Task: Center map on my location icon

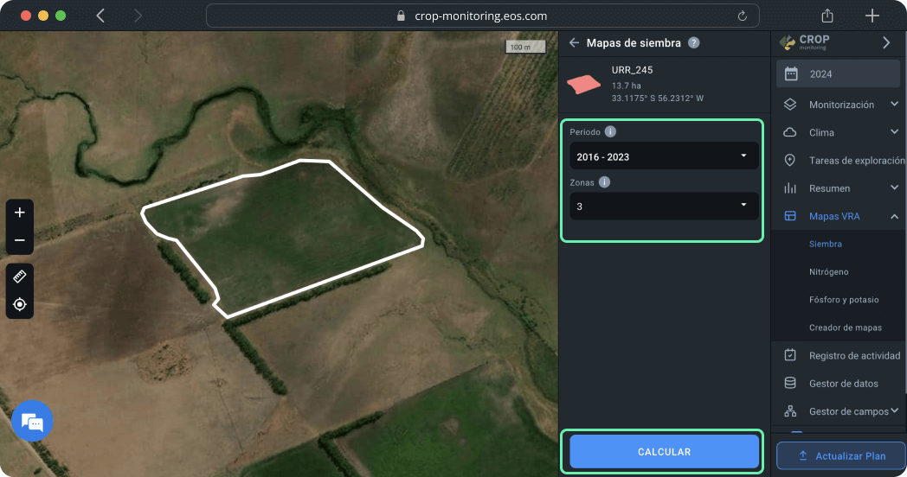Action: tap(20, 304)
